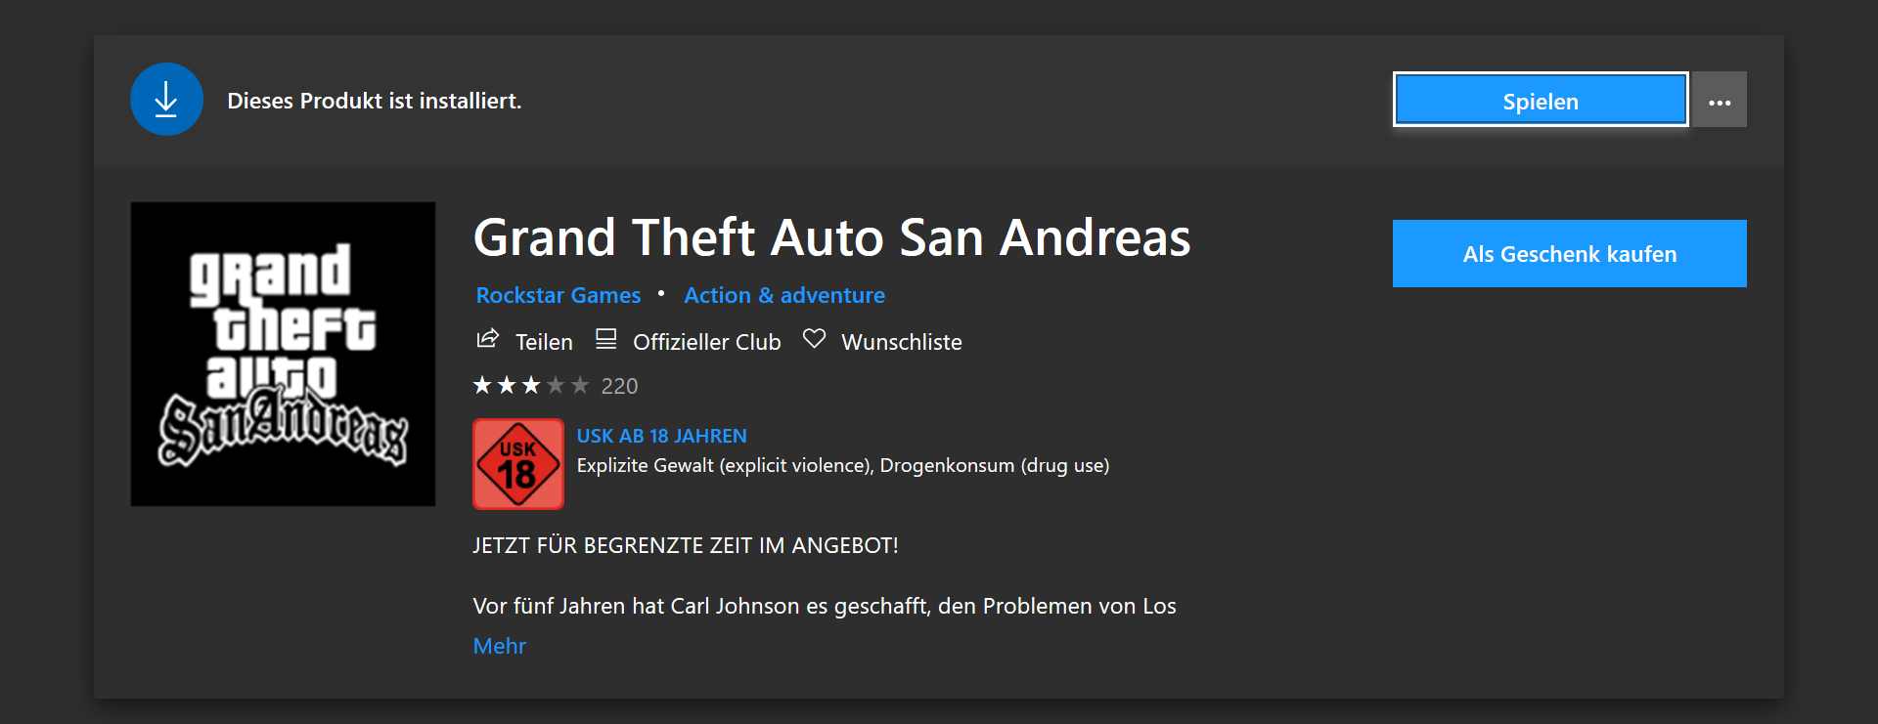Click the Grand Theft Auto San Andreas title
This screenshot has width=1878, height=724.
[x=832, y=237]
